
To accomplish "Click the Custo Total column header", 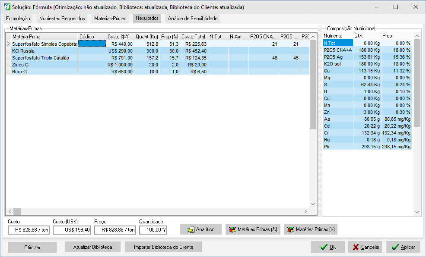I will [x=194, y=37].
